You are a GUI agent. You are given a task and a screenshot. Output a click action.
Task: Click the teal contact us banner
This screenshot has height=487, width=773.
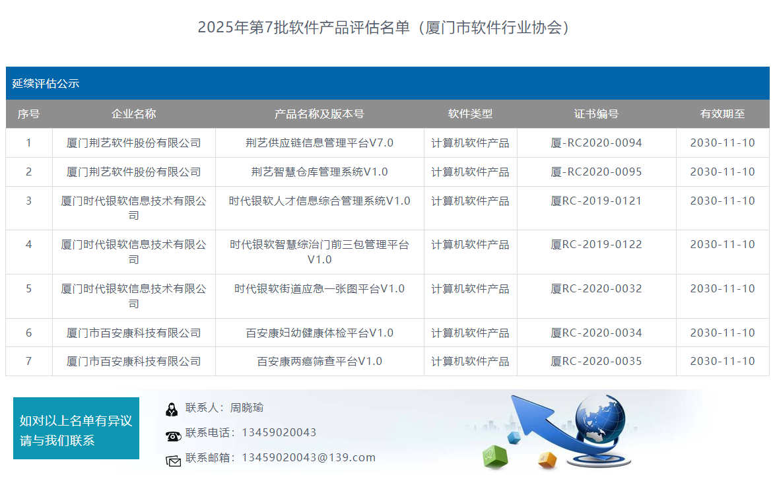(76, 428)
